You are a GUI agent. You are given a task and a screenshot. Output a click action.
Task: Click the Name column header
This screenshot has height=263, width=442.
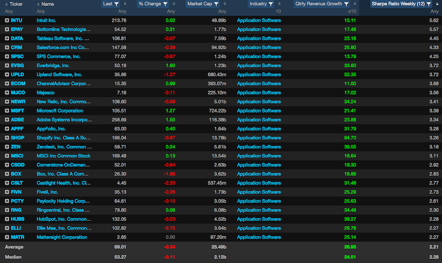[x=48, y=4]
